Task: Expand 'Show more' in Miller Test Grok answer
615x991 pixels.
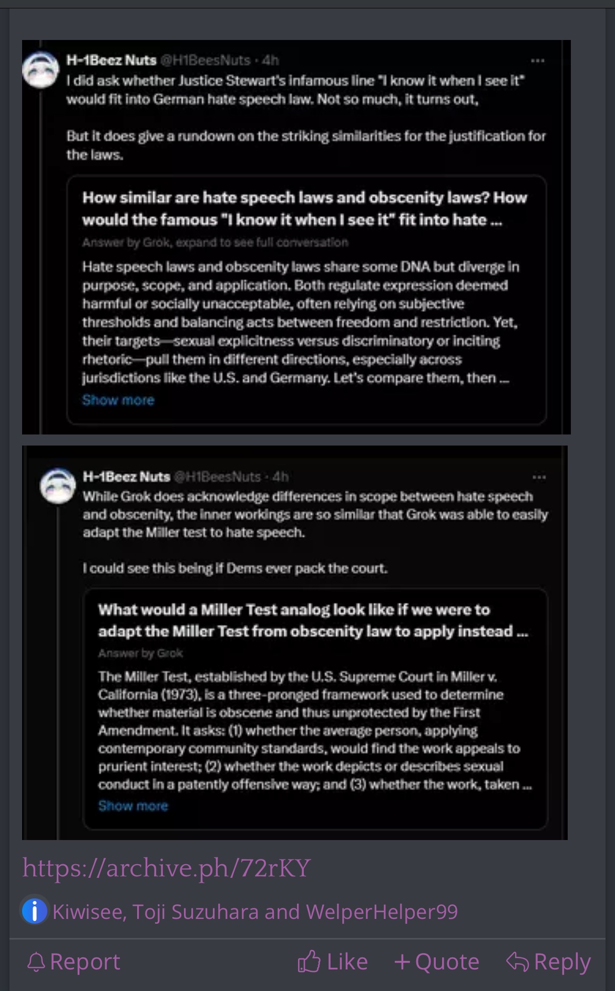Action: 133,806
